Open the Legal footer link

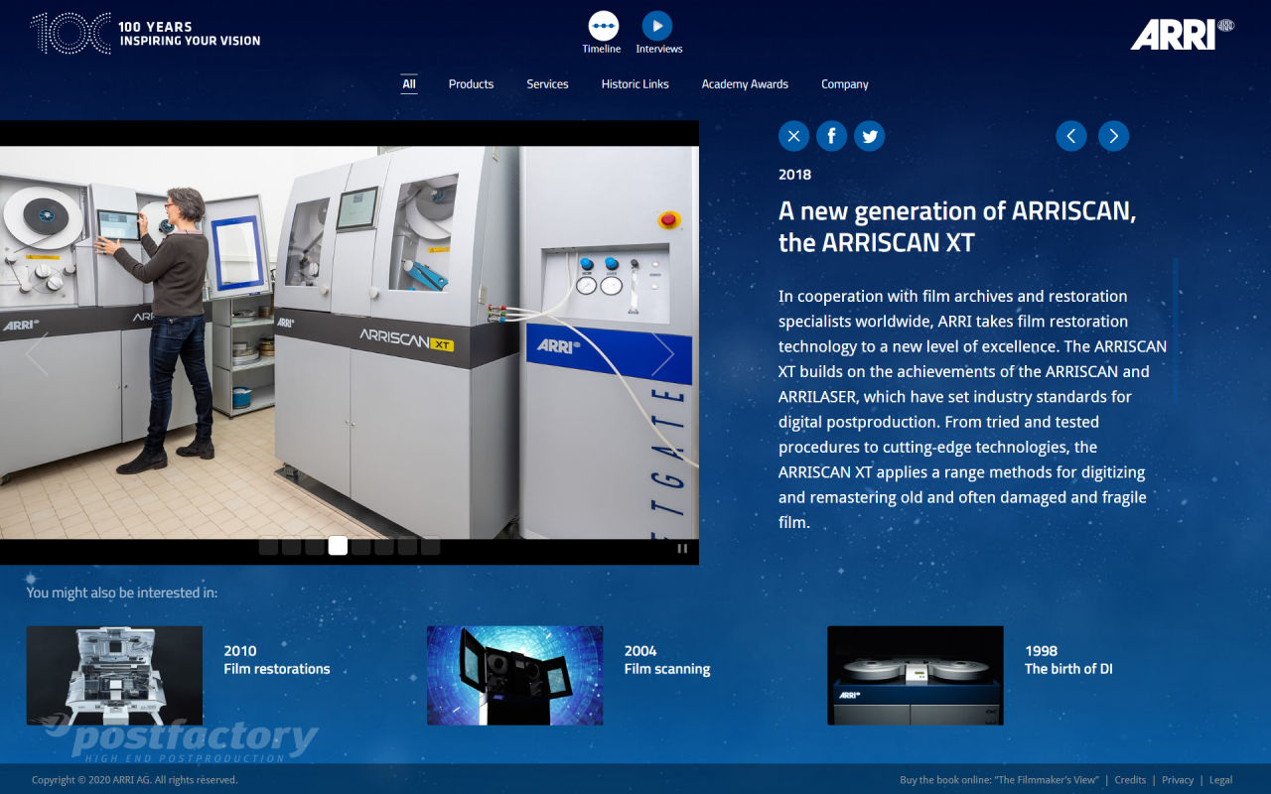(x=1220, y=780)
